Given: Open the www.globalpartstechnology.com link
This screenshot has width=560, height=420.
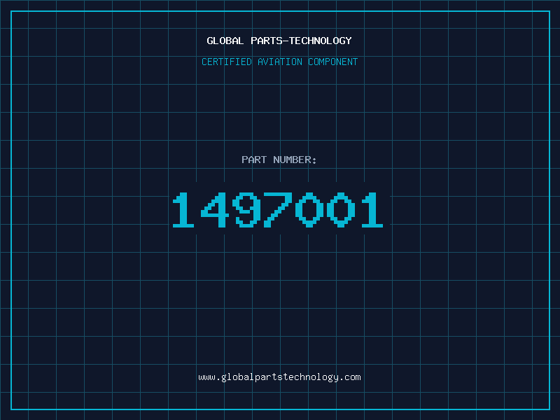Looking at the screenshot, I should [279, 377].
